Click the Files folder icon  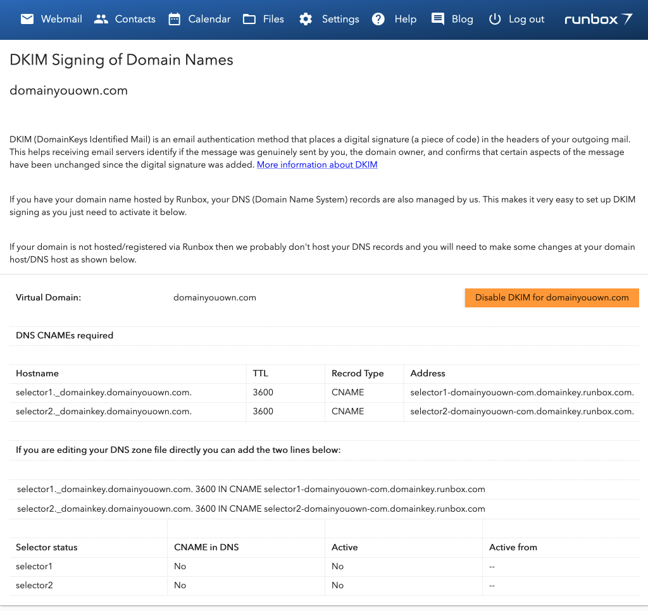249,19
